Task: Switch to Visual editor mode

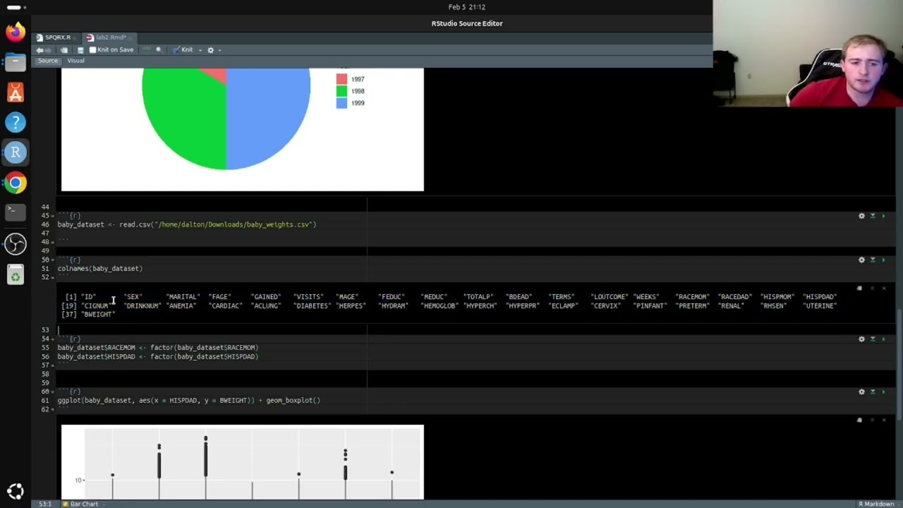Action: click(75, 61)
